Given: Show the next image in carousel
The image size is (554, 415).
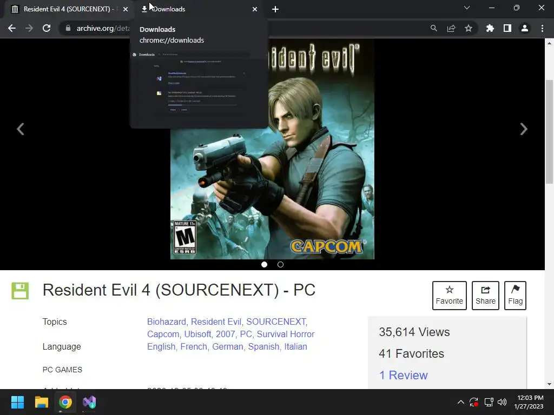Looking at the screenshot, I should click(524, 129).
